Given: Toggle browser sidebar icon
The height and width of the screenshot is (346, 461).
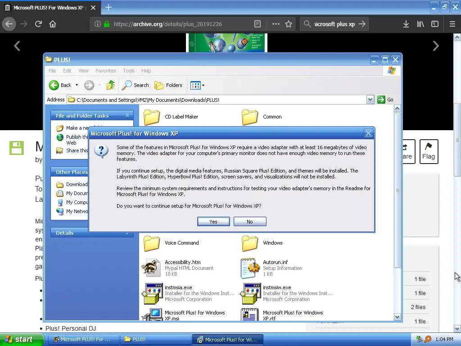Looking at the screenshot, I should (x=435, y=24).
